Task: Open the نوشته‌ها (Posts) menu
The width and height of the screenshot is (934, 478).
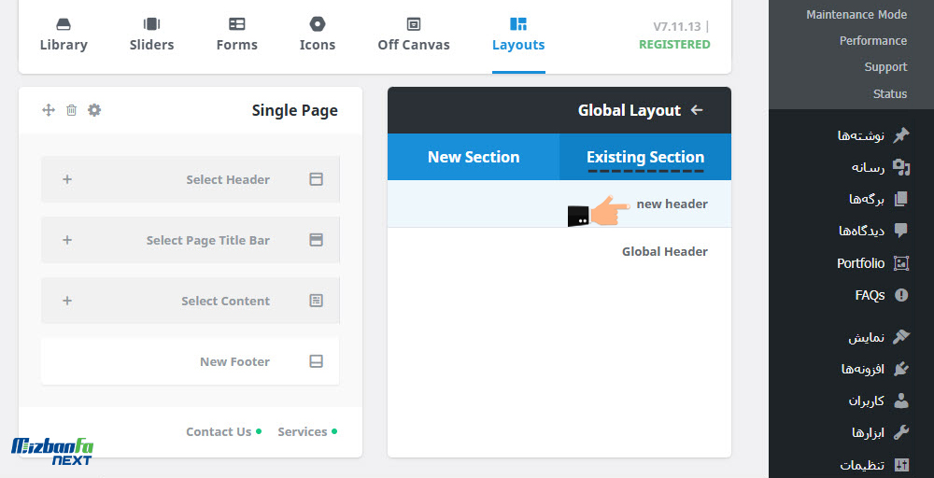Action: (x=861, y=135)
